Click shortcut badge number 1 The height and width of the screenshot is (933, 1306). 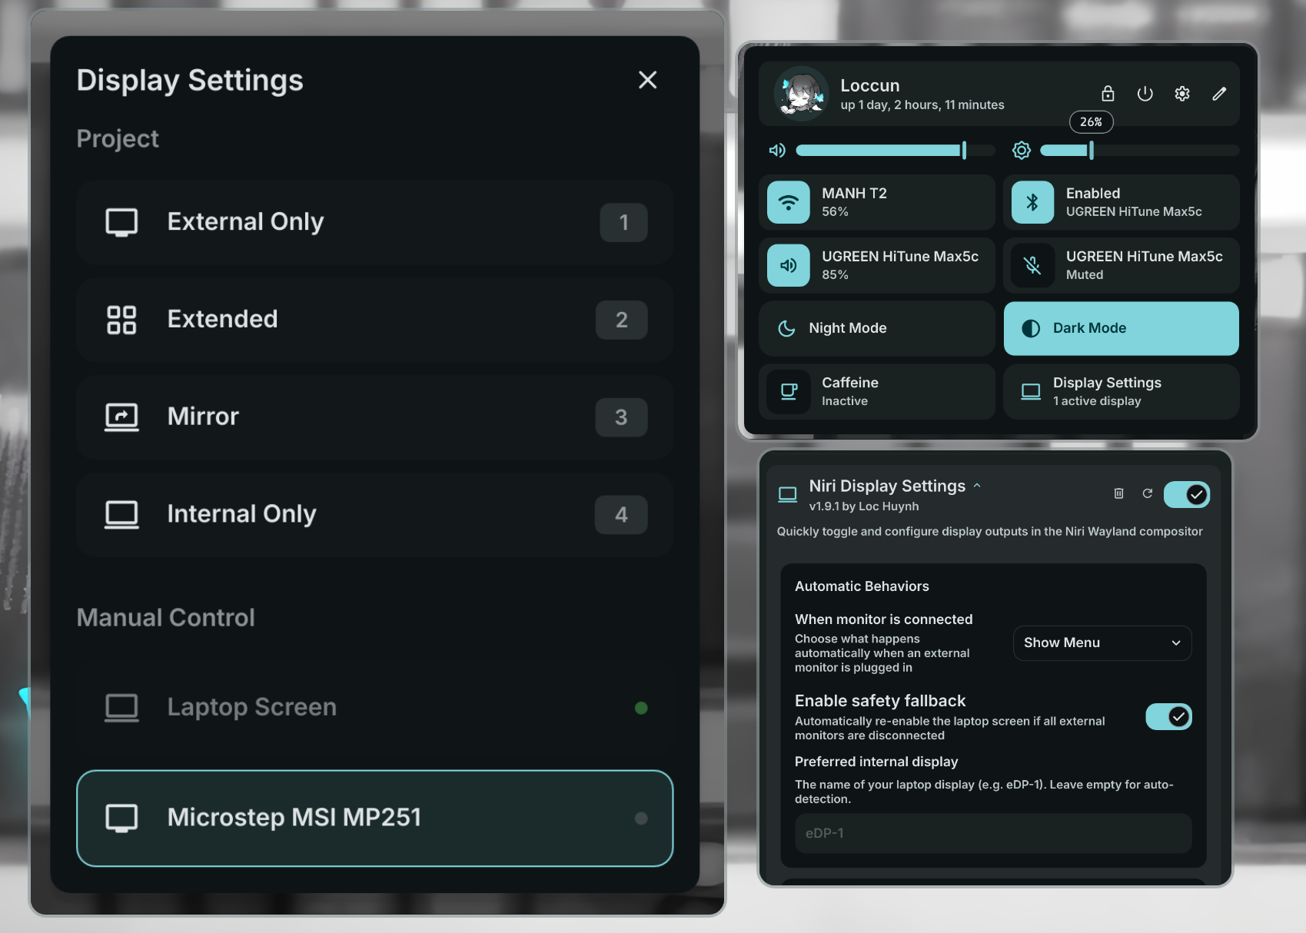coord(623,223)
